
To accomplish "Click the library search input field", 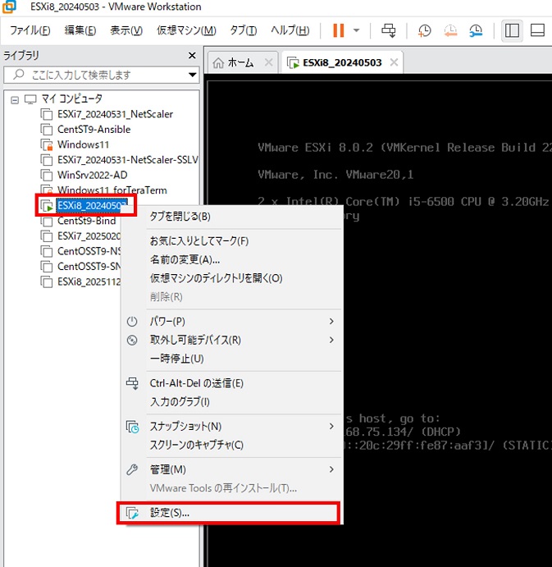I will point(98,75).
